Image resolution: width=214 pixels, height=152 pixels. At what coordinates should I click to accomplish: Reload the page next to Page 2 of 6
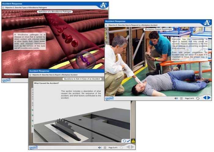(198, 98)
